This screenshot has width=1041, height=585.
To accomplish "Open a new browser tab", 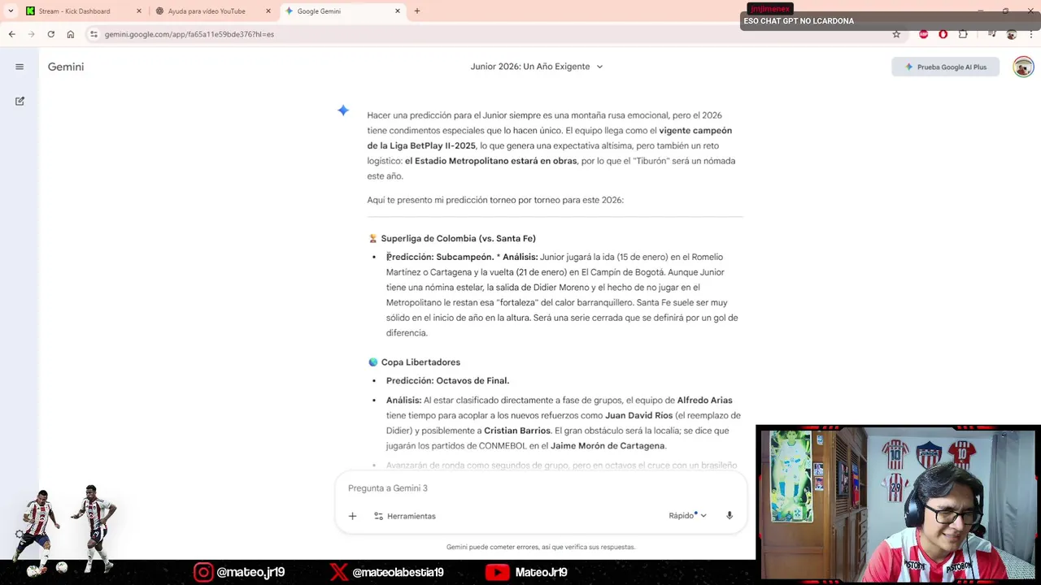I will 417,11.
